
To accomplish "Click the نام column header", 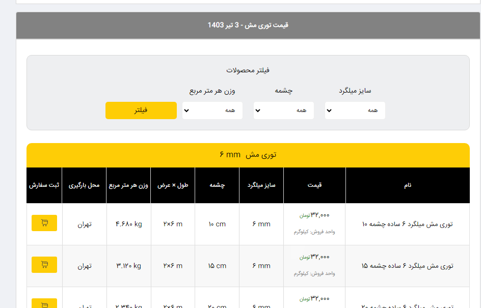I will click(x=407, y=185).
